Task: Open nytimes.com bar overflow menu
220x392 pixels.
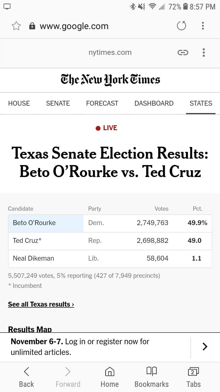Action: [204, 53]
